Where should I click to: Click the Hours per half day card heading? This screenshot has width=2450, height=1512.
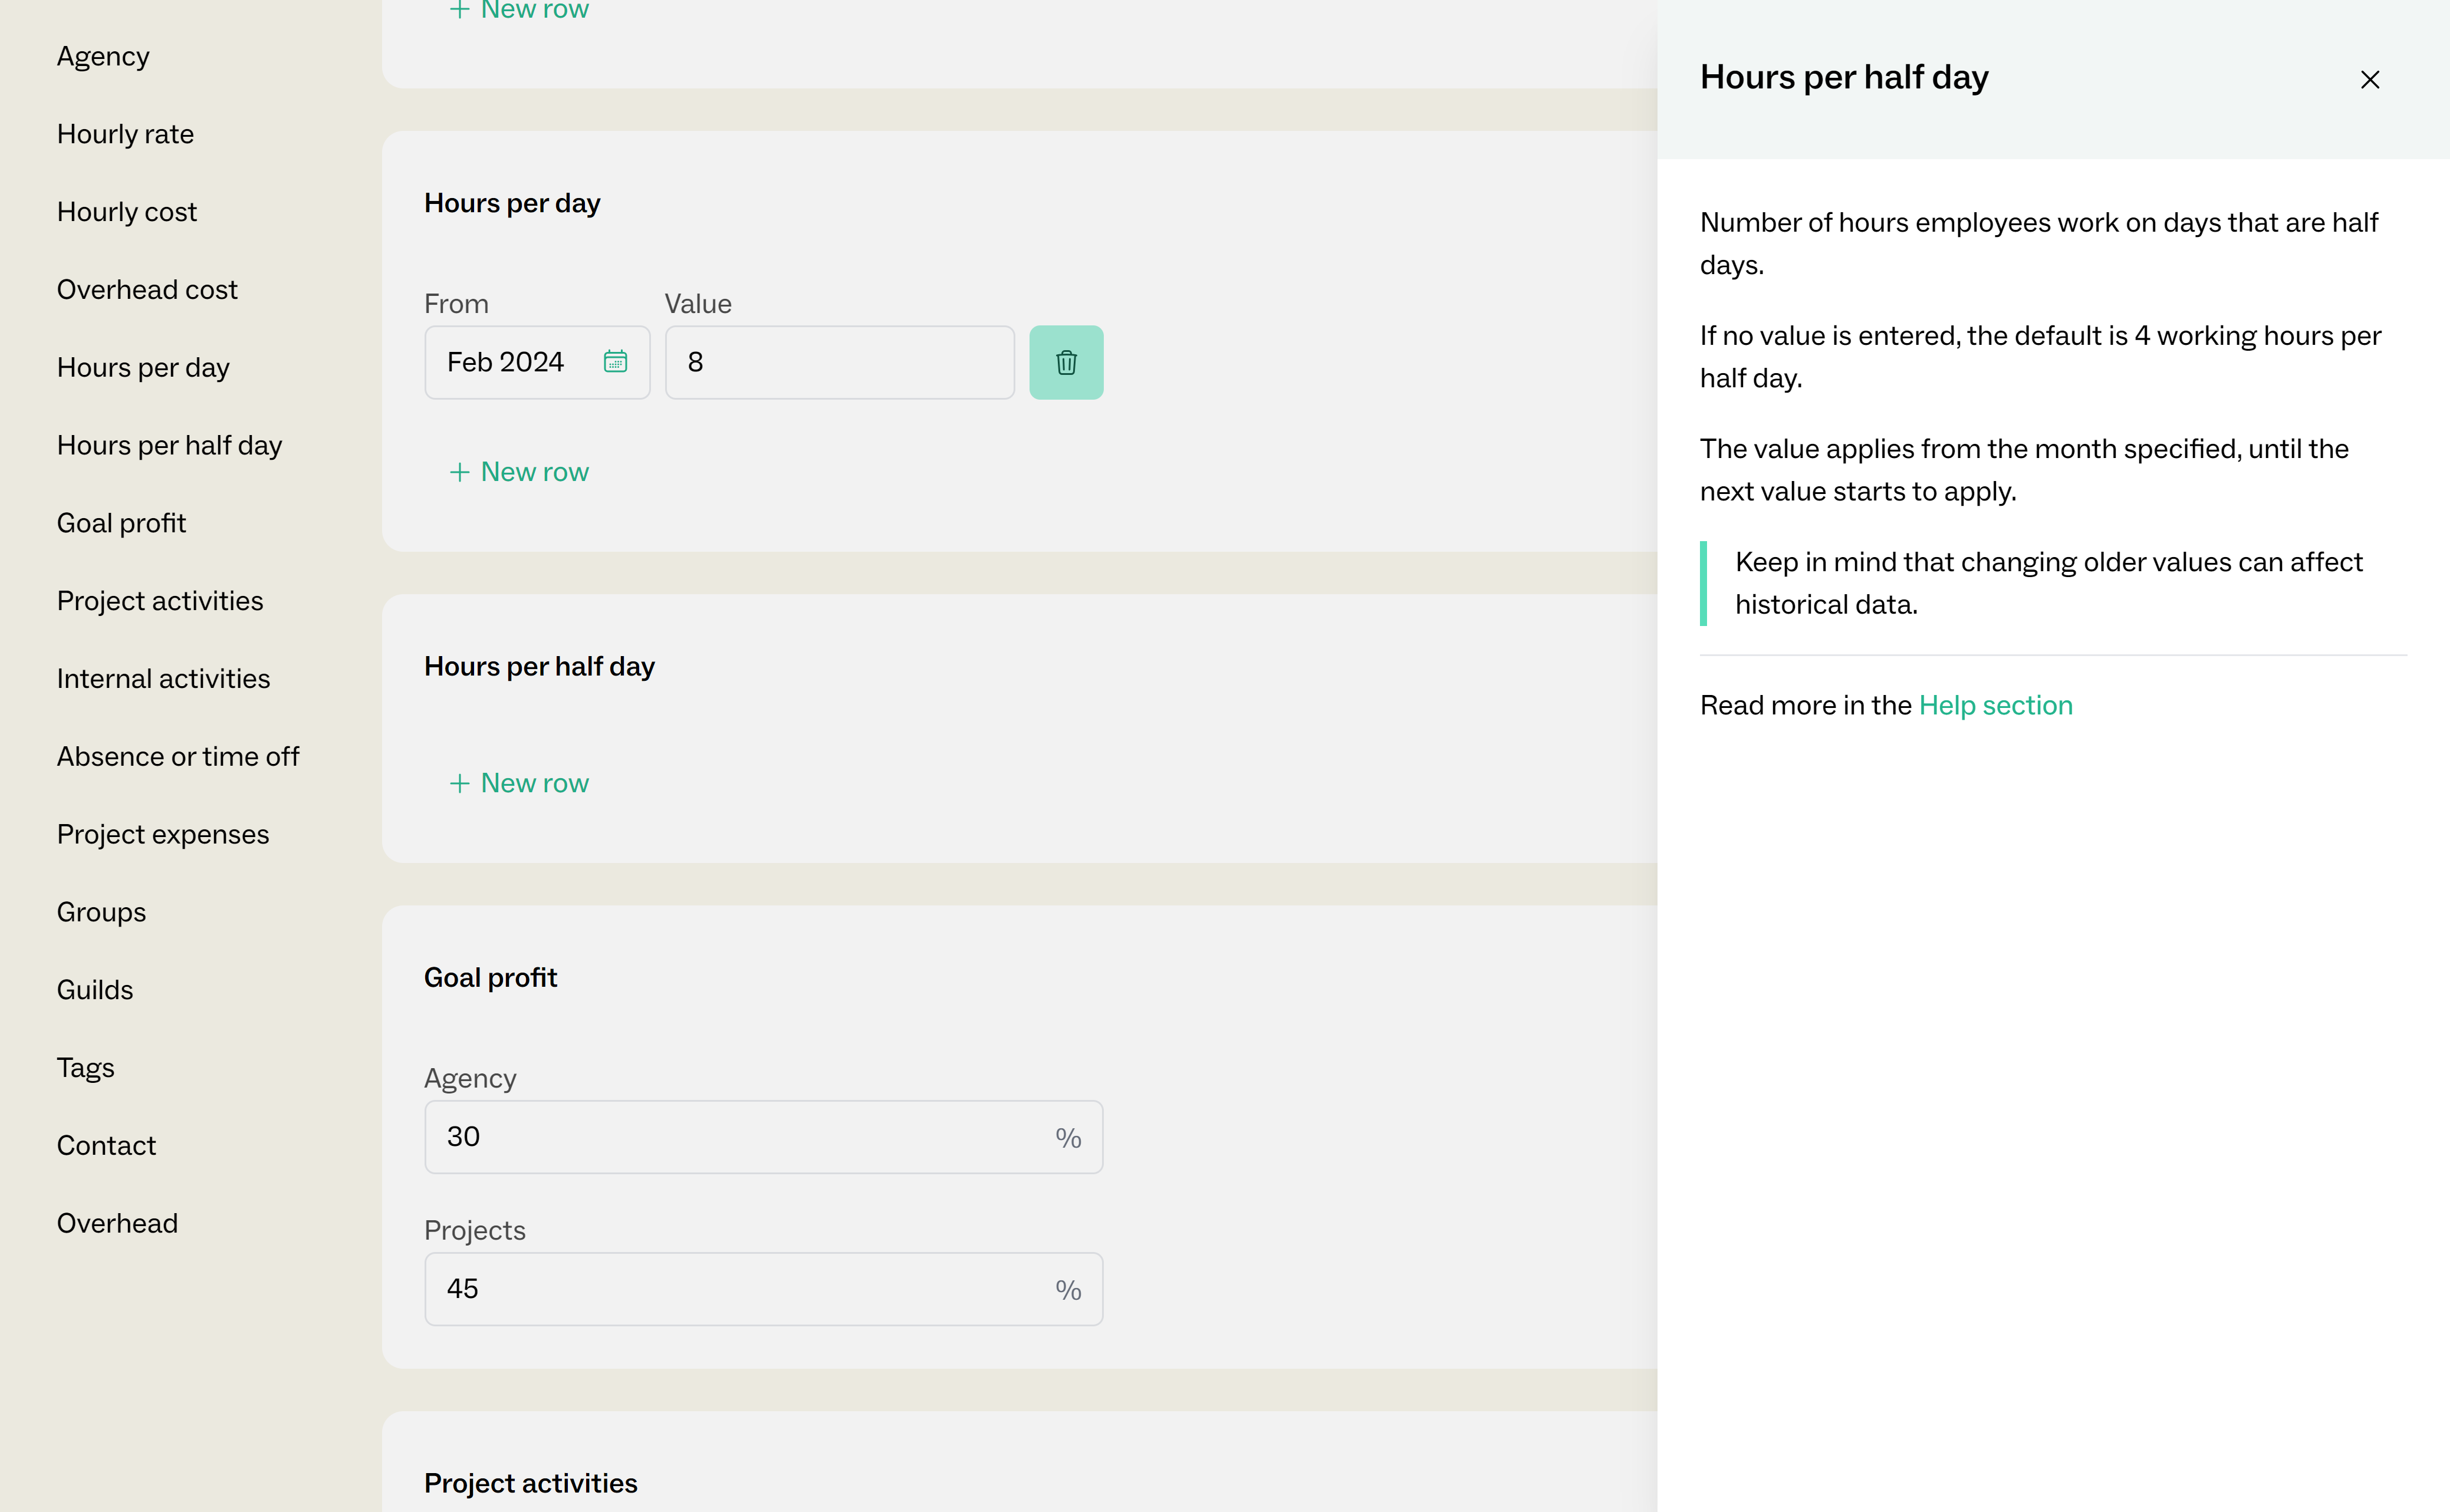pyautogui.click(x=539, y=667)
